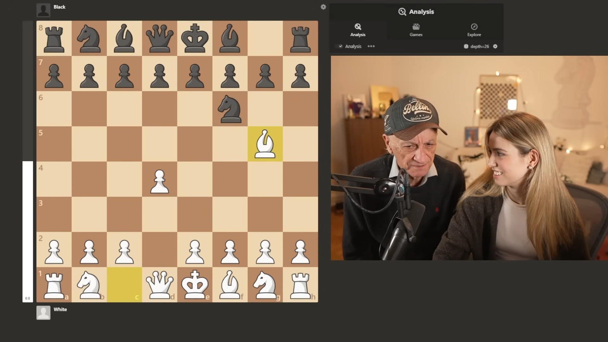
Task: Click the magnifier icon in the Analysis header
Action: tap(402, 12)
